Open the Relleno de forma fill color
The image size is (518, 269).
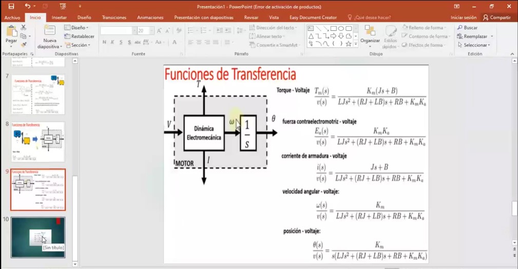click(425, 28)
